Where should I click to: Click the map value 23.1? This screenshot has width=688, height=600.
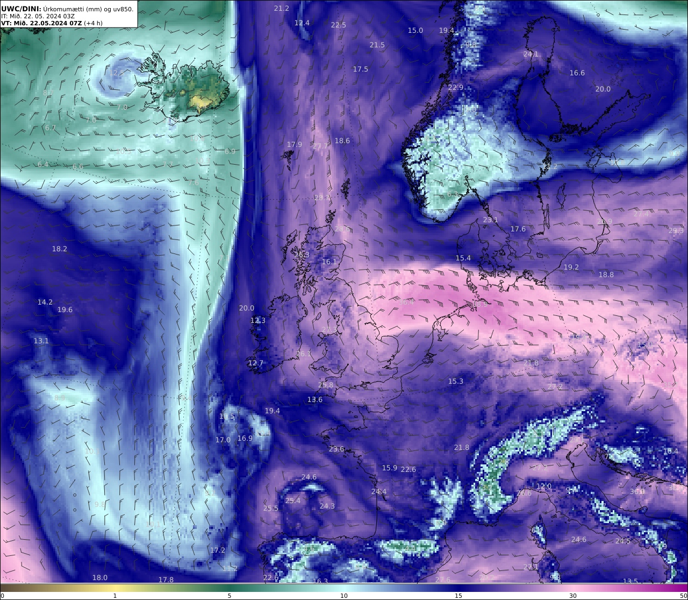coord(491,220)
